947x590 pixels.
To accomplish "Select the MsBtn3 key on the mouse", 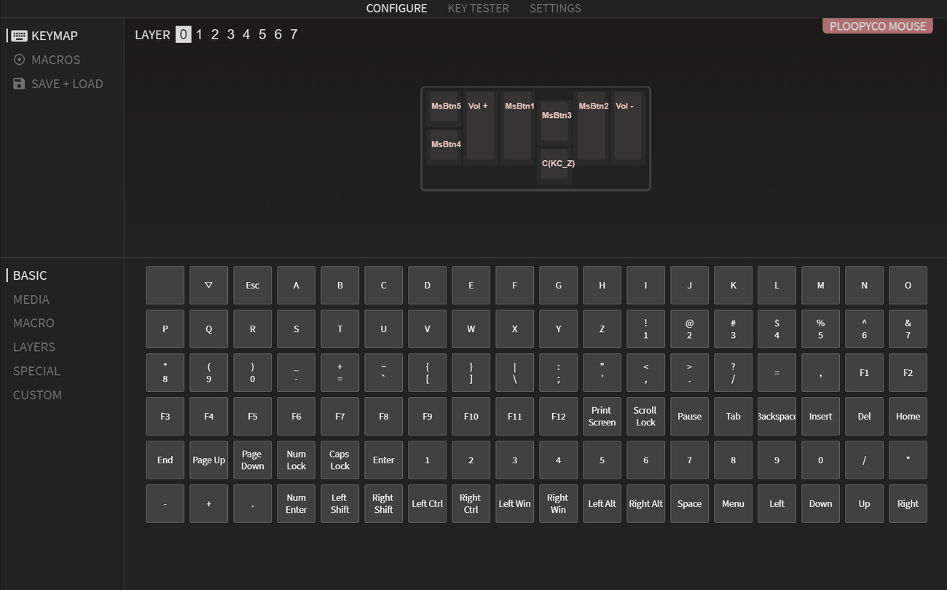I will [554, 121].
